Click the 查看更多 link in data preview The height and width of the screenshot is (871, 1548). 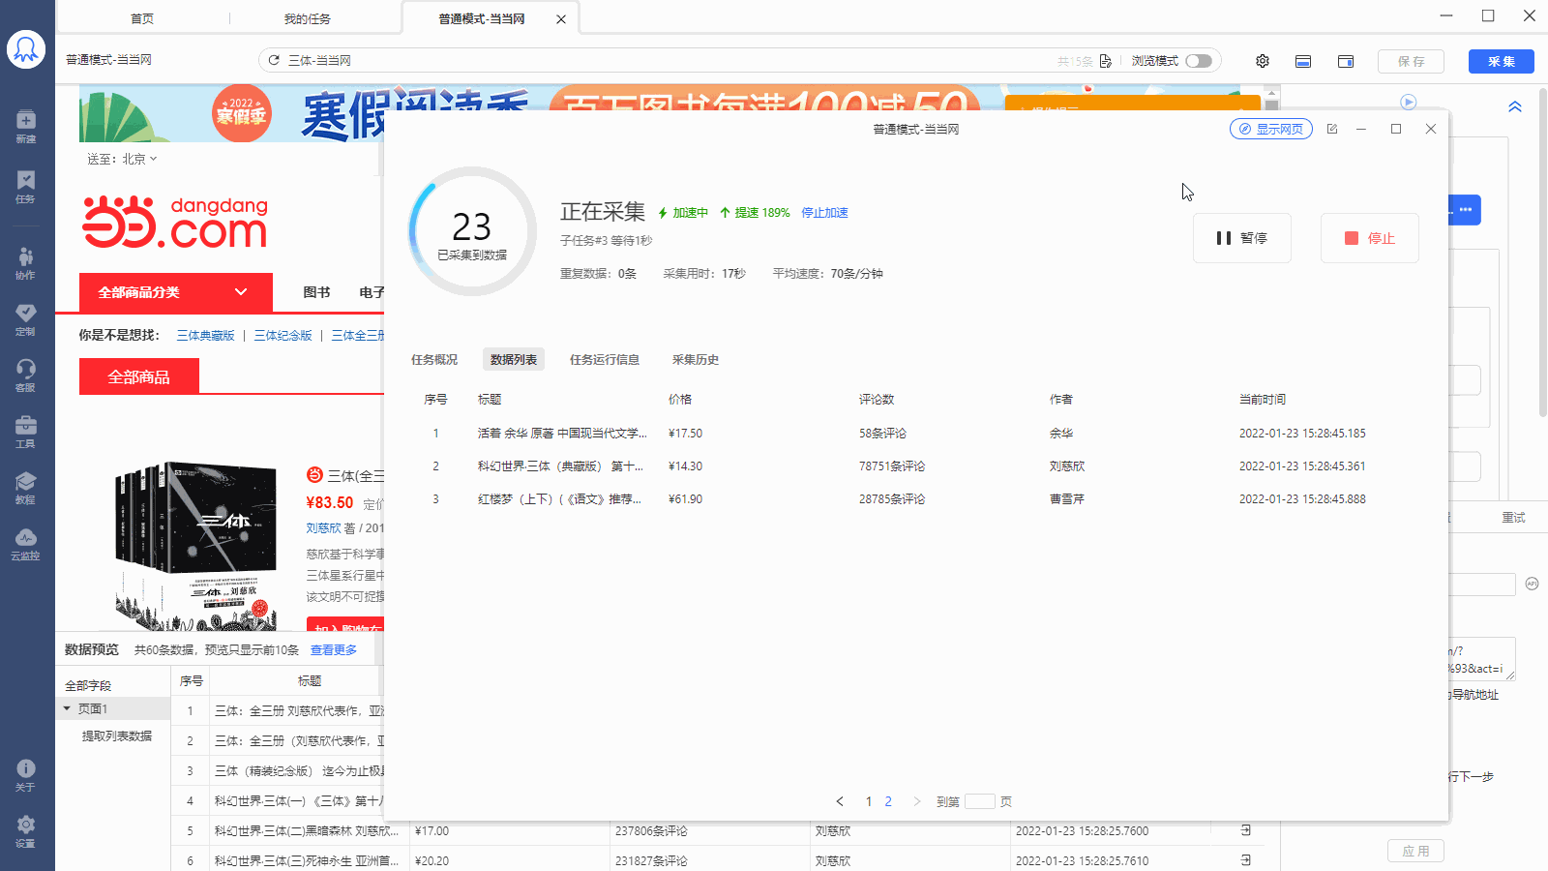[334, 650]
